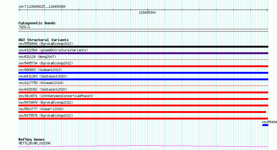This screenshot has width=277, height=150.
Task: Open the red nsv6428362 variant bar
Action: pyautogui.click(x=143, y=92)
